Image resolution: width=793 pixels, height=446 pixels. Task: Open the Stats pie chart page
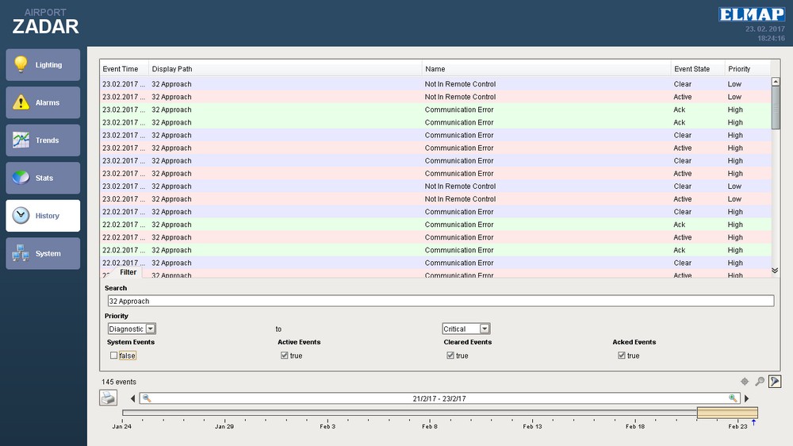point(43,178)
